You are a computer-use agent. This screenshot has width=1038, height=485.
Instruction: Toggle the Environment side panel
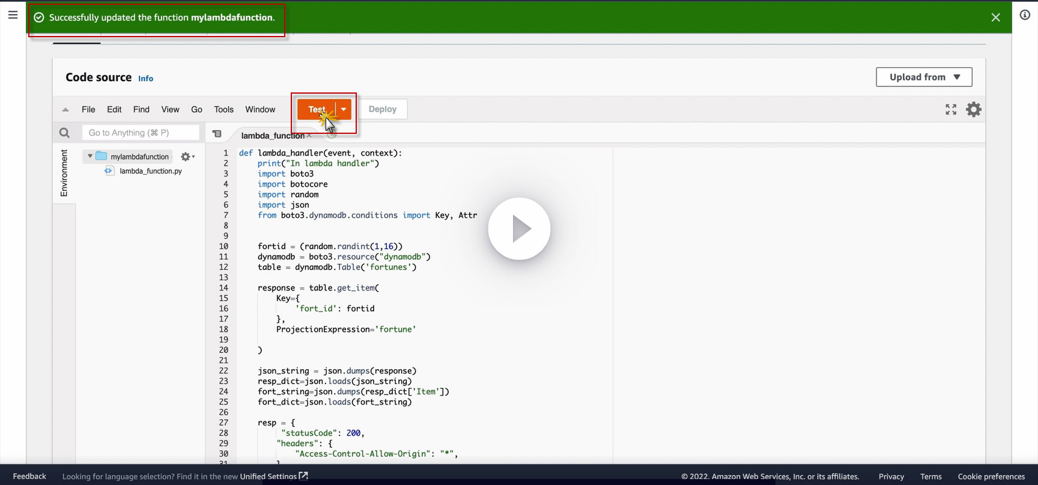point(64,173)
